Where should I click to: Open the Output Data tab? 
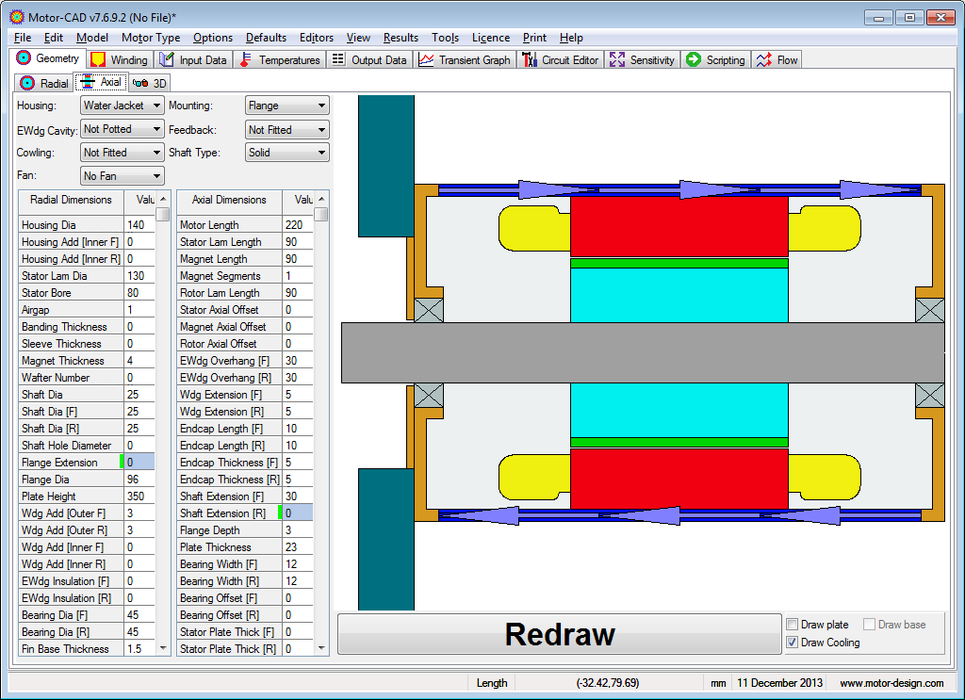coord(368,60)
